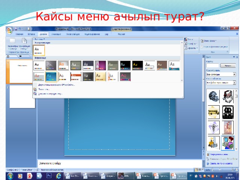Open the Clip task pane options arrow
Viewport: 240px width, 180px height.
click(234, 57)
